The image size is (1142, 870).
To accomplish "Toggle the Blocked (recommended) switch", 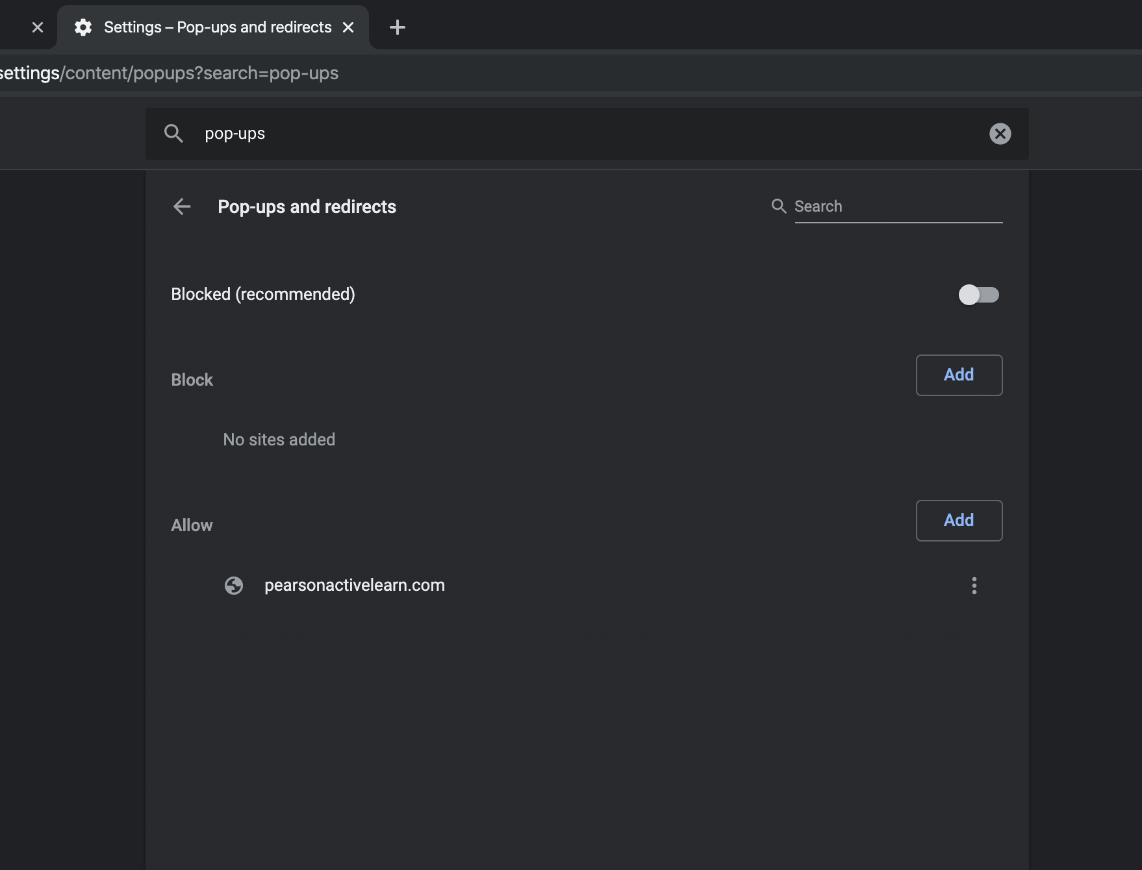I will pyautogui.click(x=978, y=295).
